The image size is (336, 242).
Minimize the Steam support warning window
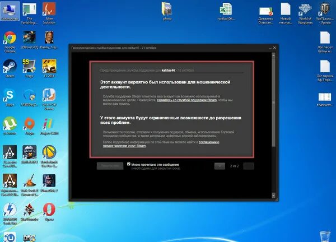[x=270, y=48]
